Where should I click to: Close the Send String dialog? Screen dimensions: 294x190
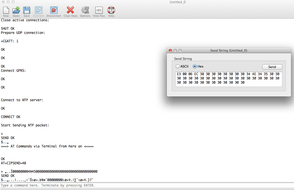(170, 50)
